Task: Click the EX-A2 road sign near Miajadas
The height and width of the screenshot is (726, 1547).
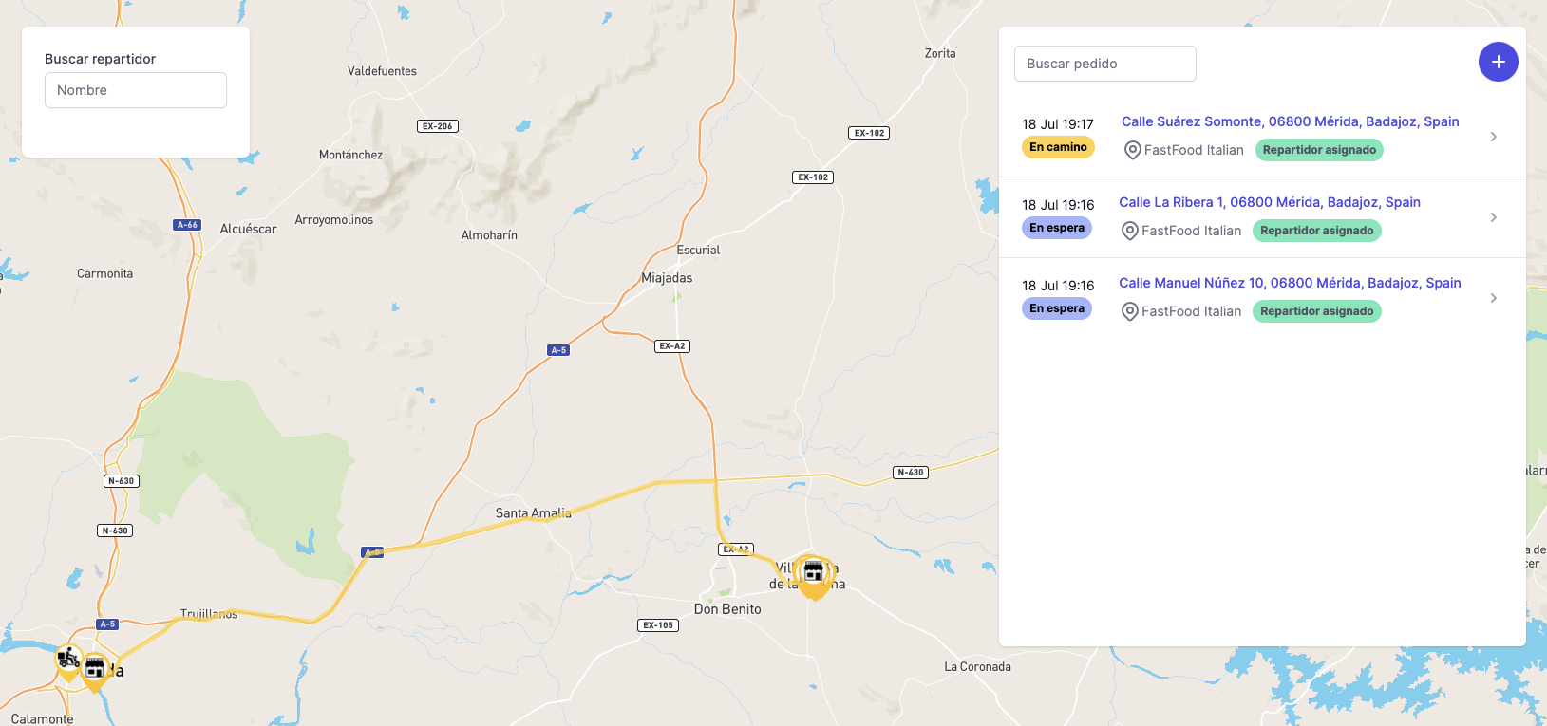Action: (672, 346)
